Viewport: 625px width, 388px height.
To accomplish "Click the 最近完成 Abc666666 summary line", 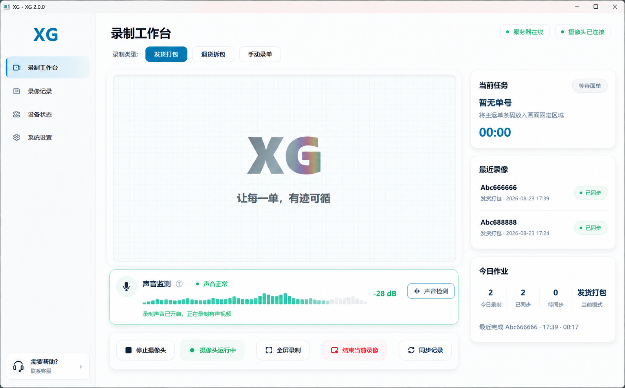I will pos(529,327).
